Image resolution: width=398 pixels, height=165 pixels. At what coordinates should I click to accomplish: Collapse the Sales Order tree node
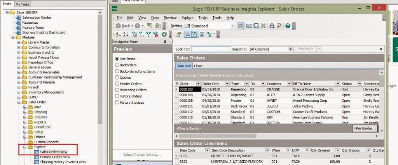tap(19, 102)
